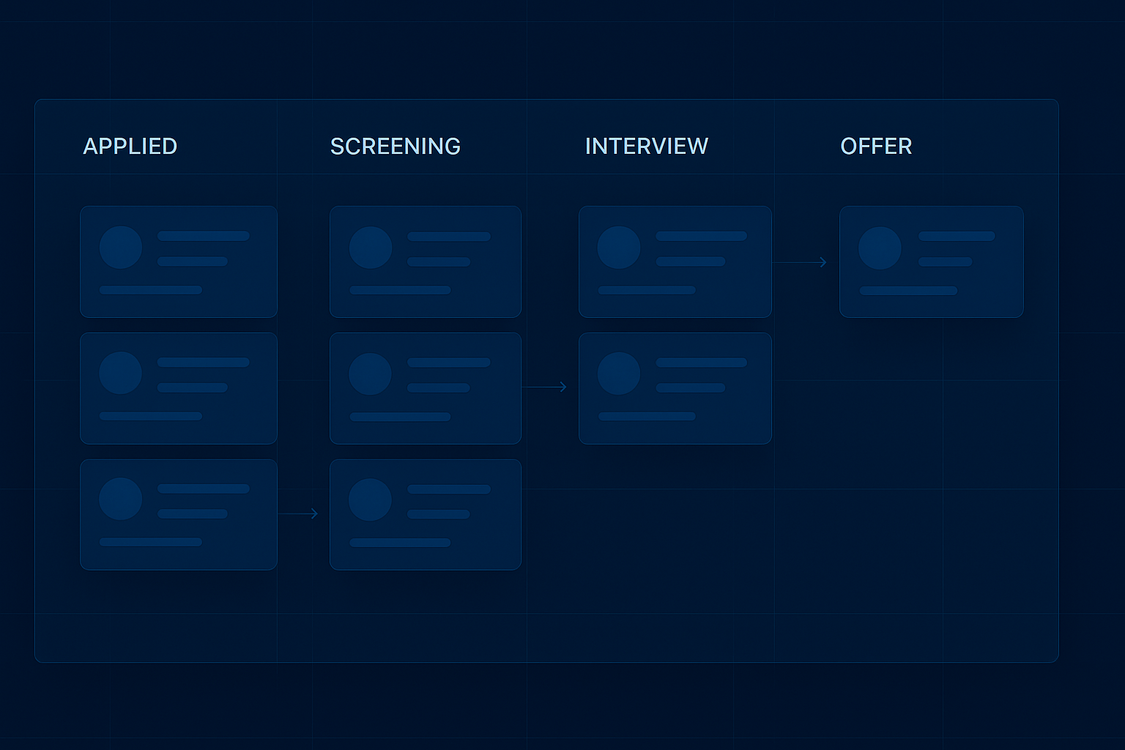The image size is (1125, 750).
Task: Select the APPLIED column header
Action: 130,146
